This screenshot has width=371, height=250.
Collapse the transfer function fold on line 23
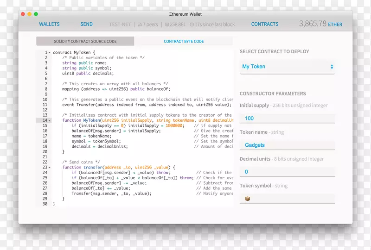click(49, 167)
